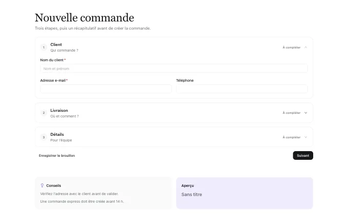Expand the Livraison section chevron
This screenshot has width=348, height=217.
point(306,113)
